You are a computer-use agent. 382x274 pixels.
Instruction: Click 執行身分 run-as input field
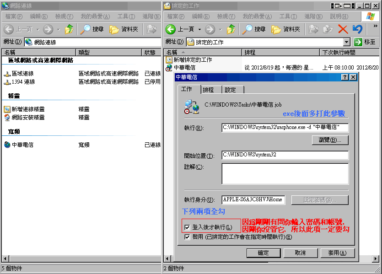253,200
